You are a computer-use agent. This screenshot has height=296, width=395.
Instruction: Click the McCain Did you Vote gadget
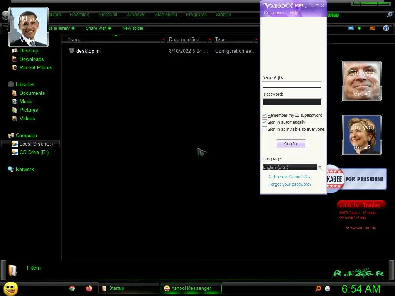[x=361, y=81]
